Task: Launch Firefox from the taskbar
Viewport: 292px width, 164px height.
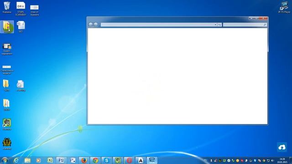Action: point(84,160)
